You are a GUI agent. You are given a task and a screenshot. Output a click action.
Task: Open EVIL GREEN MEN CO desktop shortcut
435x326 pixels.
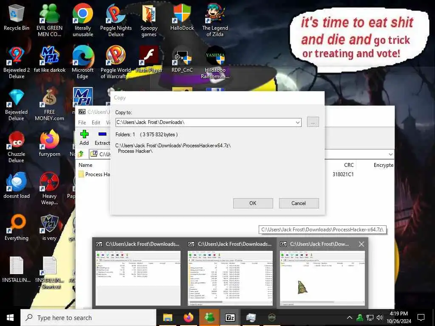point(49,20)
